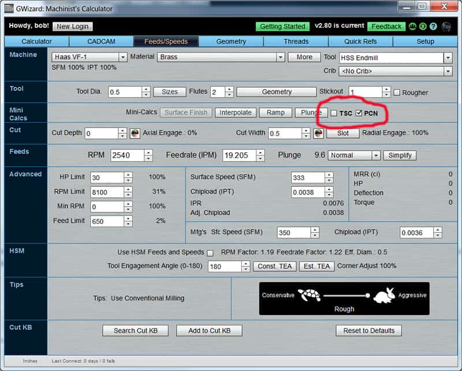Click the Flutes stepper arrows
462x371 pixels.
click(x=229, y=92)
